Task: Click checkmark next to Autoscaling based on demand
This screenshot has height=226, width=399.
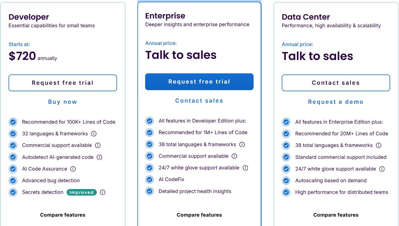Action: (x=286, y=181)
